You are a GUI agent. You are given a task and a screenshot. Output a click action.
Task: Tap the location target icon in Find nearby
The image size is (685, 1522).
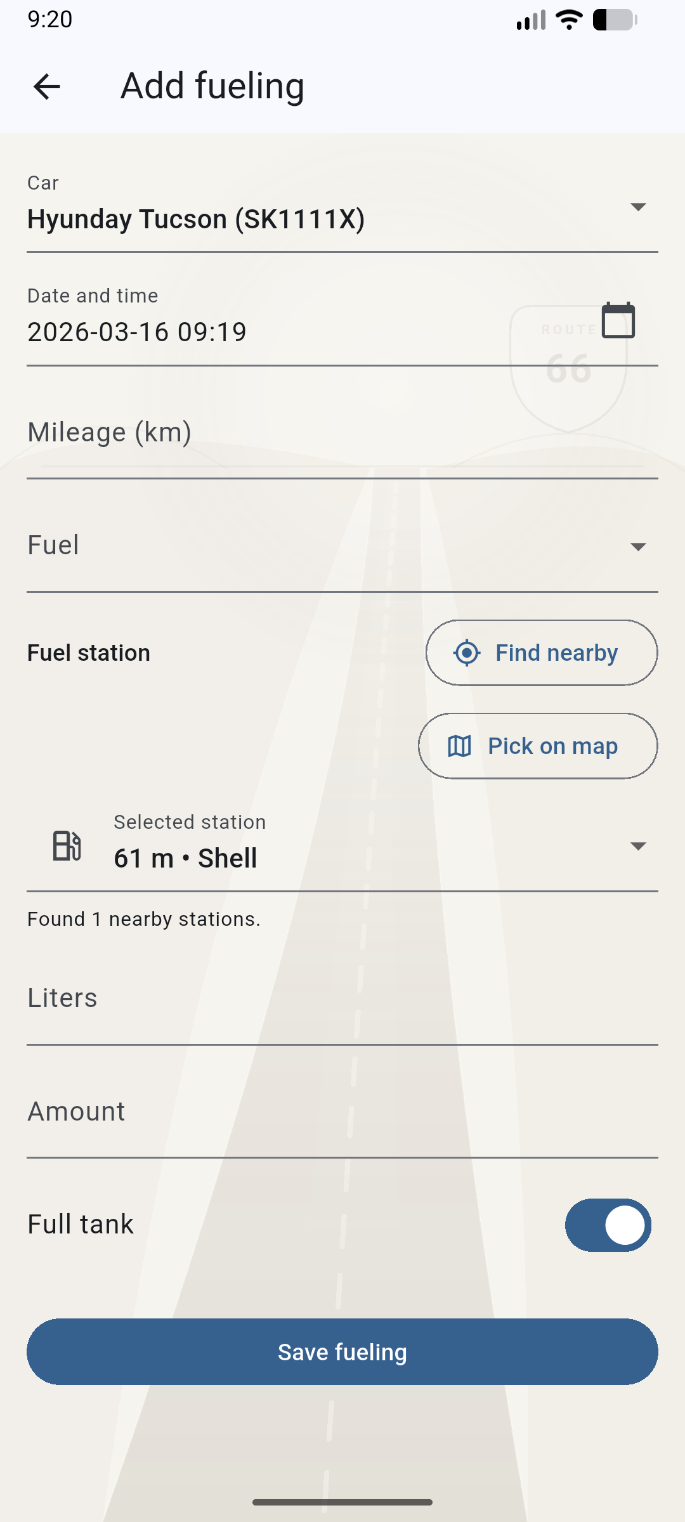pyautogui.click(x=467, y=653)
